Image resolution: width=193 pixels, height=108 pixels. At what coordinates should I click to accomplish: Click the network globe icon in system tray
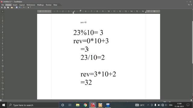coord(163,105)
